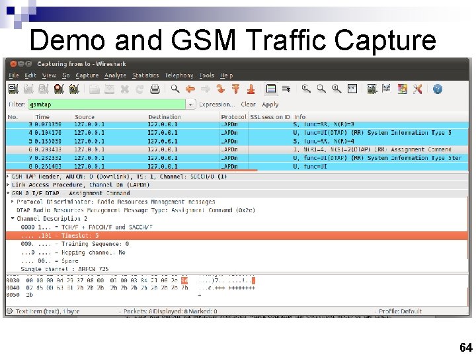Click the resize columns icon
This screenshot has height=357, width=476.
[352, 89]
